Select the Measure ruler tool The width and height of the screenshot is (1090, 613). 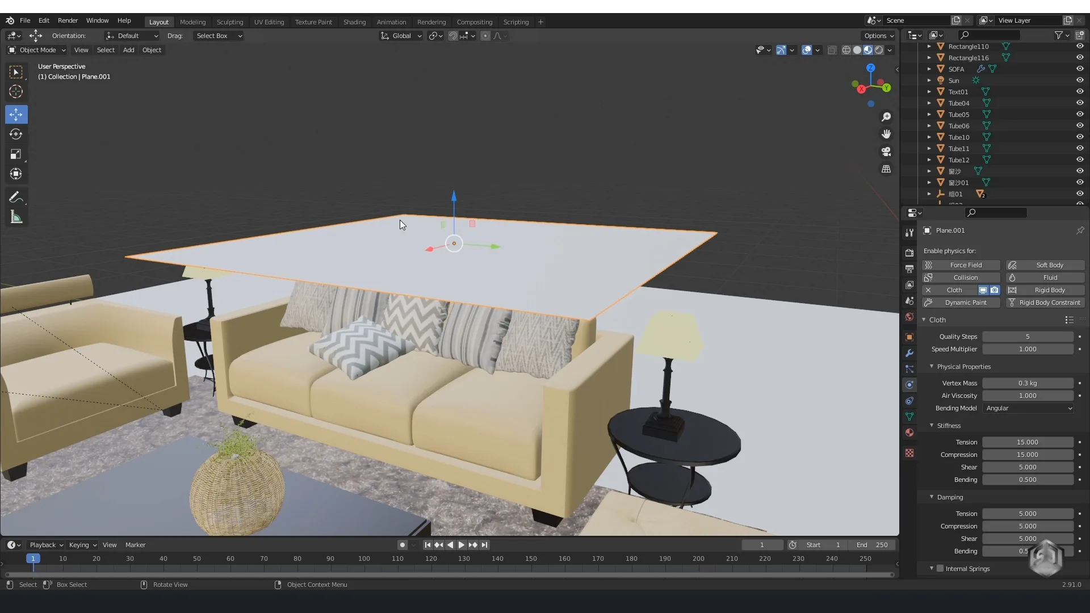[16, 217]
